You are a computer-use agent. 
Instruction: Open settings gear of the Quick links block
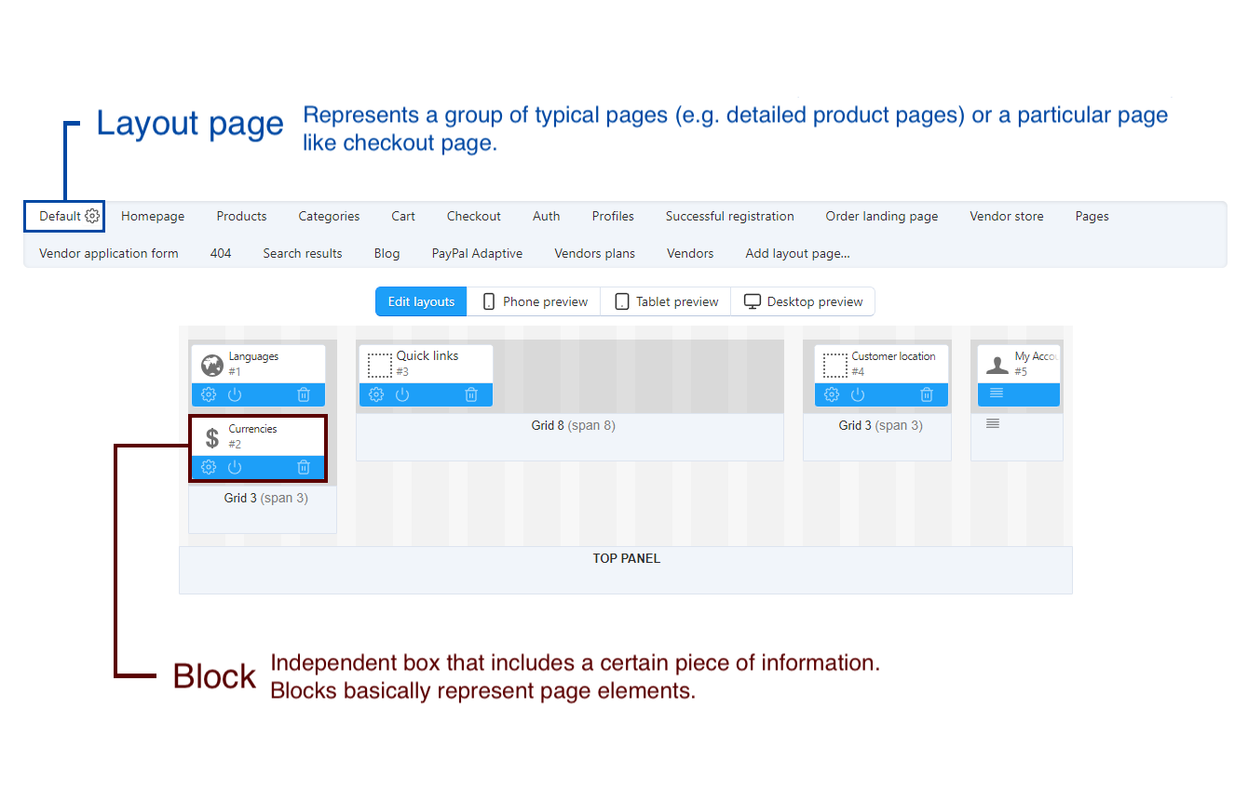tap(376, 394)
